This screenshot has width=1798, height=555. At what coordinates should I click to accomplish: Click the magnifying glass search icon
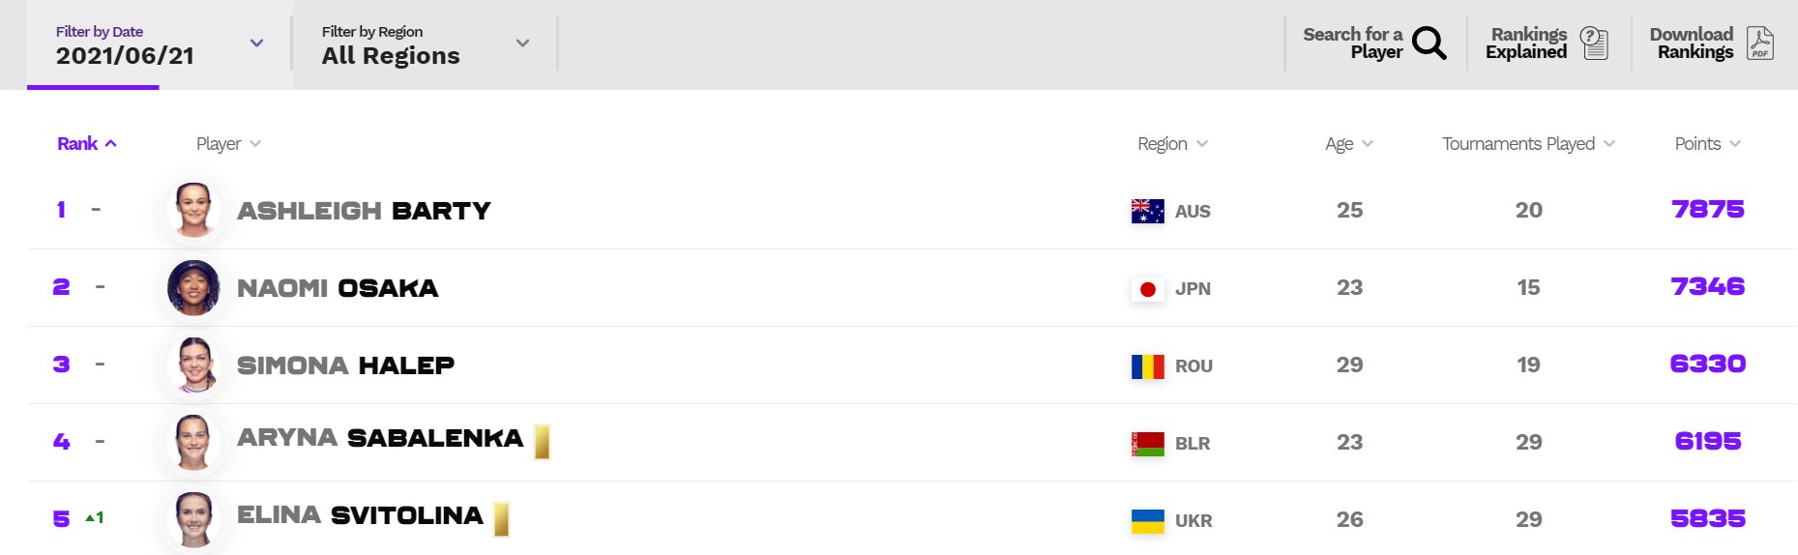[x=1429, y=43]
